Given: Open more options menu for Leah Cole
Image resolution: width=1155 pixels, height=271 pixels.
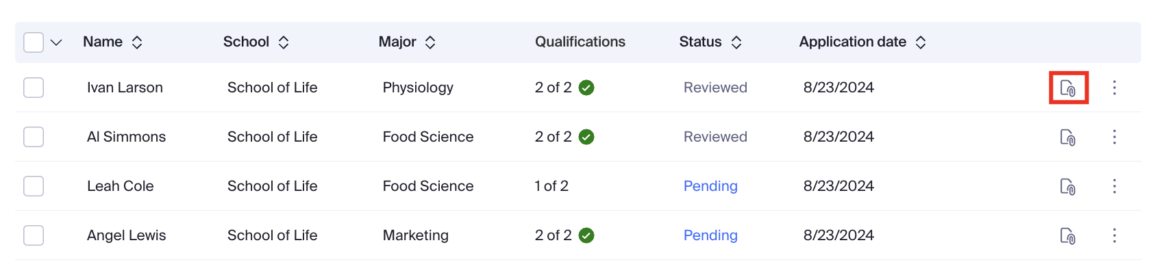Looking at the screenshot, I should pyautogui.click(x=1115, y=186).
